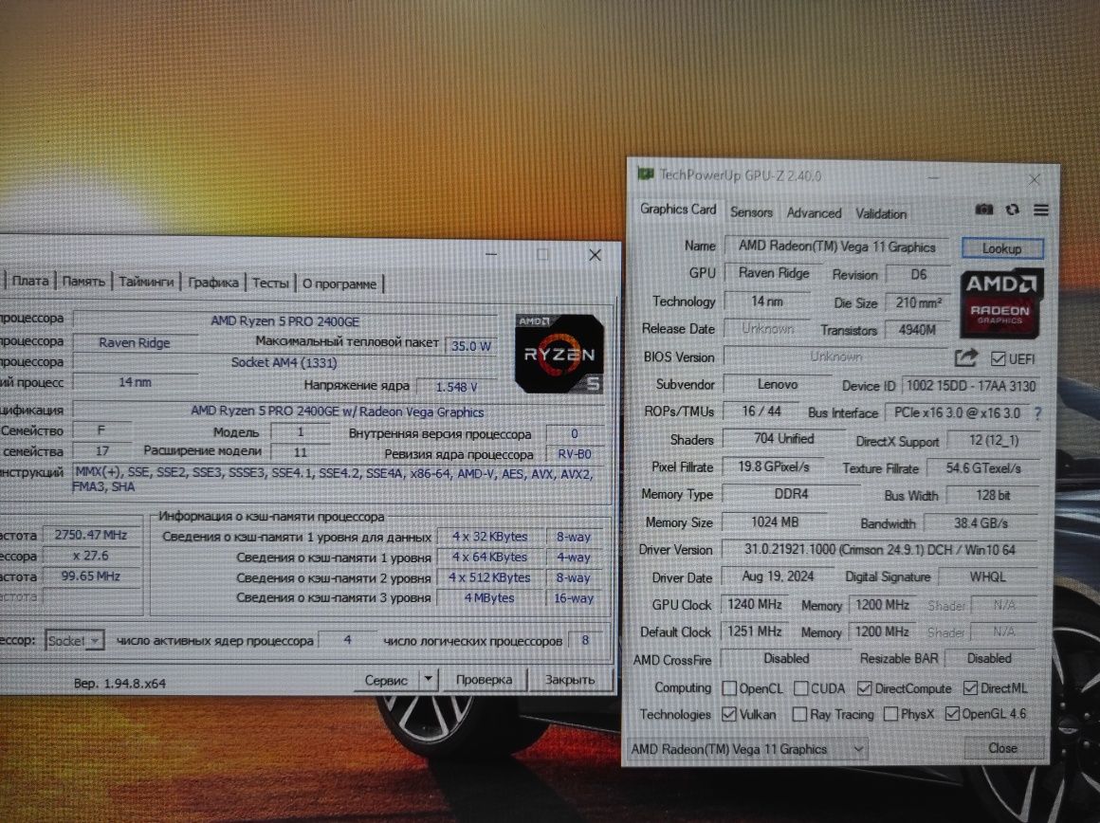Viewport: 1100px width, 823px height.
Task: Click the Lookup button in GPU-Z
Action: tap(1001, 248)
